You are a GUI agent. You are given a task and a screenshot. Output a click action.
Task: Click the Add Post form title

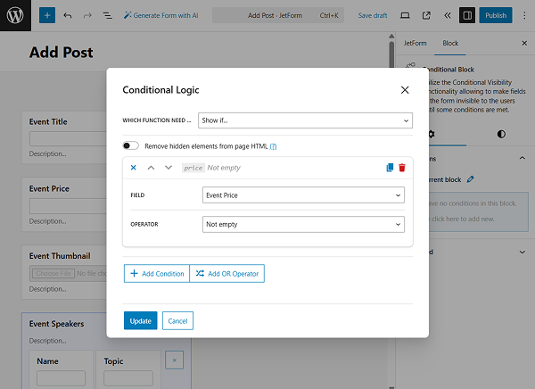[61, 53]
